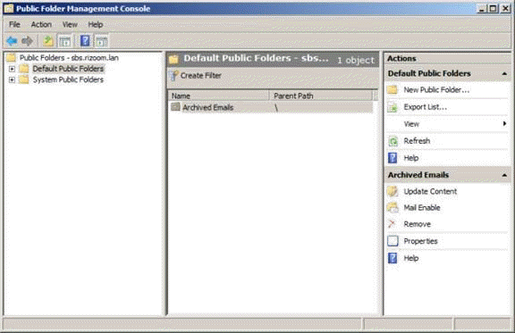Click Mail Enable action
The image size is (515, 333).
[422, 208]
